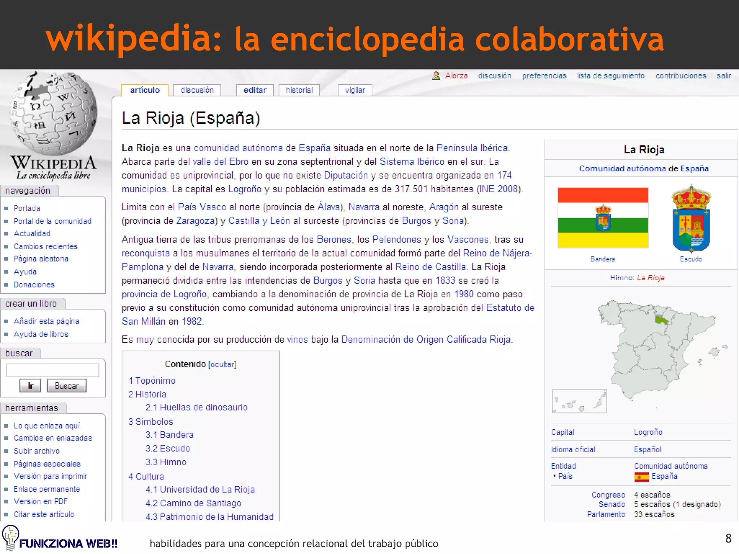Jump to 2.1 Huellas de dinosaurio

[x=197, y=407]
